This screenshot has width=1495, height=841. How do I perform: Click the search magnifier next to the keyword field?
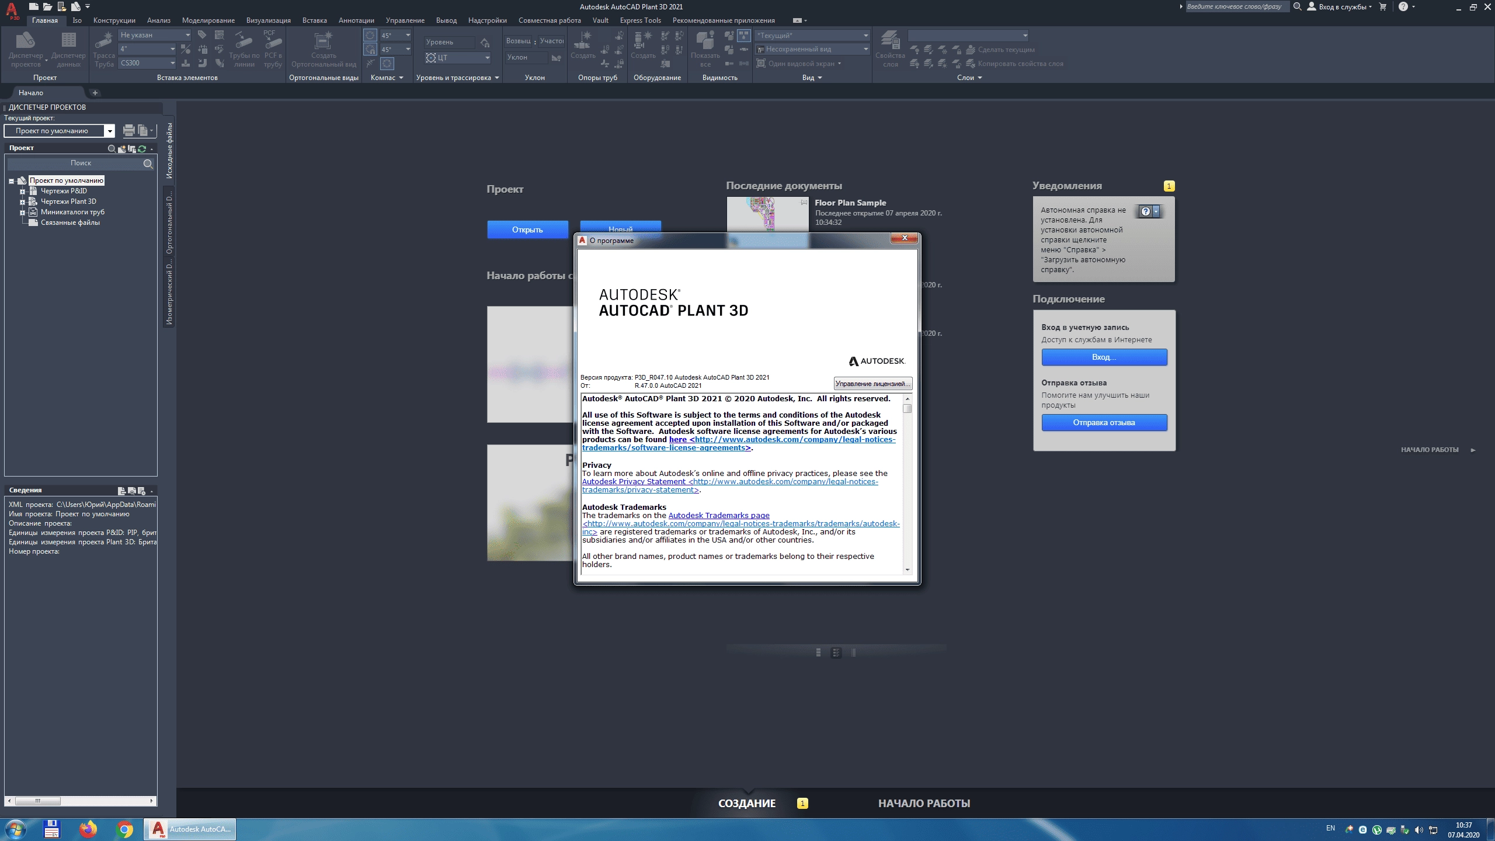click(x=1297, y=6)
